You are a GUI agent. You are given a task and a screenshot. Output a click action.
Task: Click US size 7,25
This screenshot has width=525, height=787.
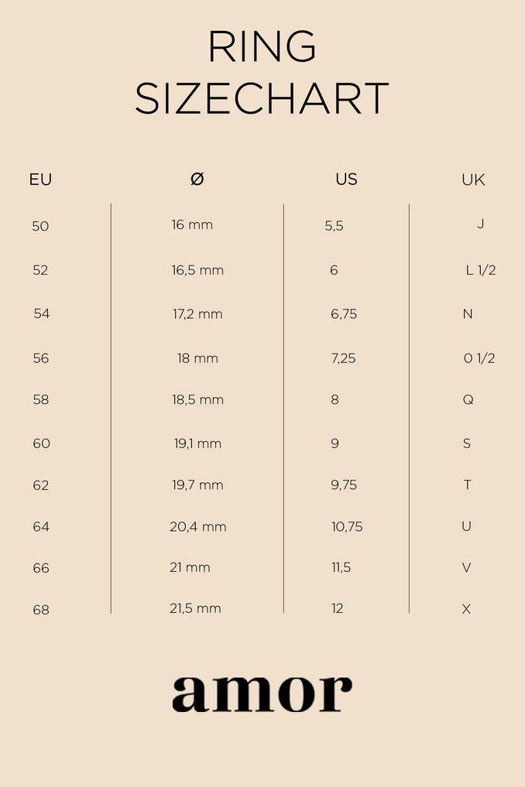(x=343, y=358)
